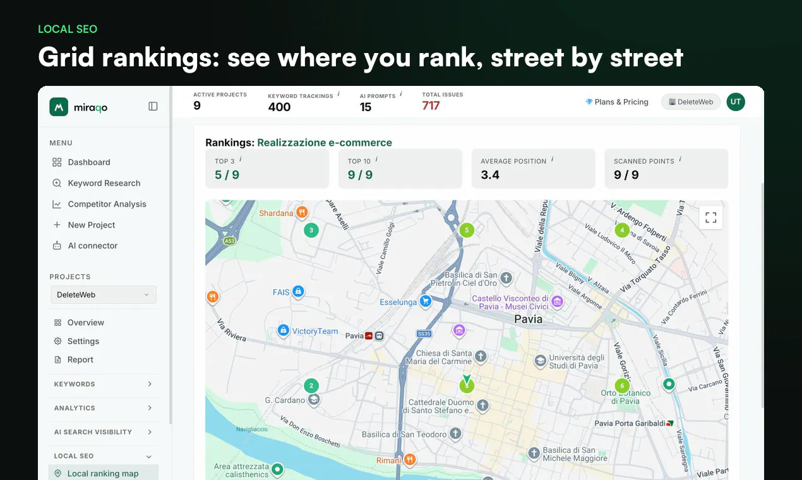Click info icon on SCANNED POINTS card
Image resolution: width=802 pixels, height=480 pixels.
[x=680, y=159]
